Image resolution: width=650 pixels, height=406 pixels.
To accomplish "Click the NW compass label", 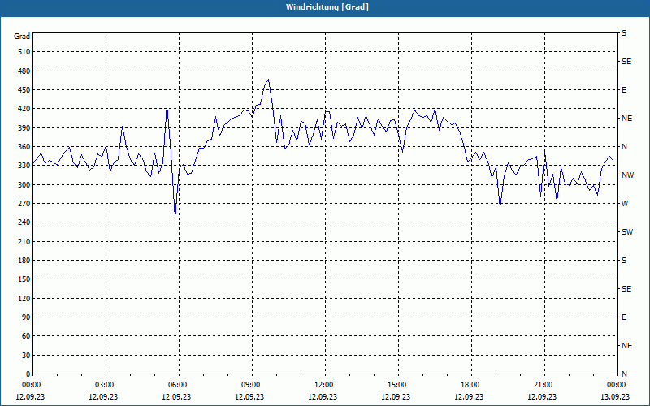I will click(627, 175).
